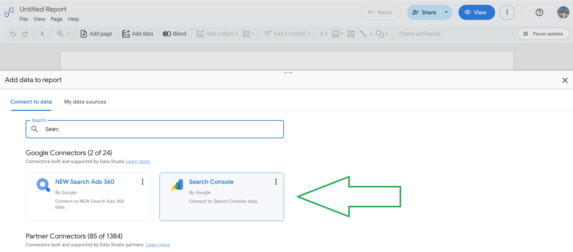Open the View menu

(x=39, y=19)
